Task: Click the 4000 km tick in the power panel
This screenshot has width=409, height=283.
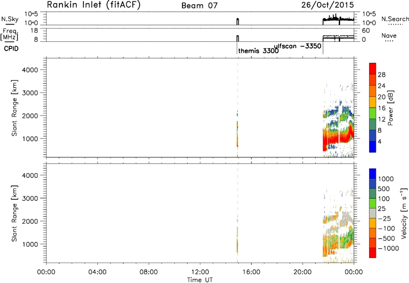Action: [x=30, y=70]
